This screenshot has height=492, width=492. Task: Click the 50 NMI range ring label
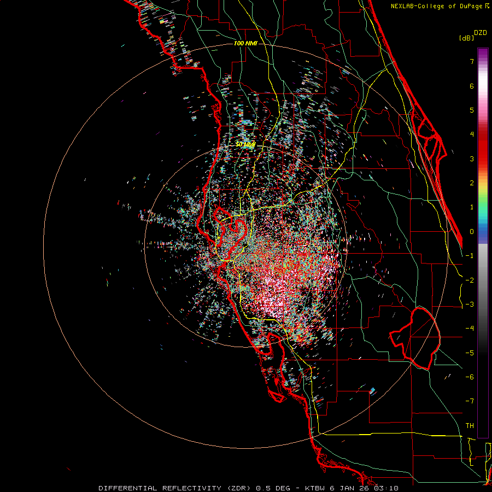pyautogui.click(x=245, y=144)
